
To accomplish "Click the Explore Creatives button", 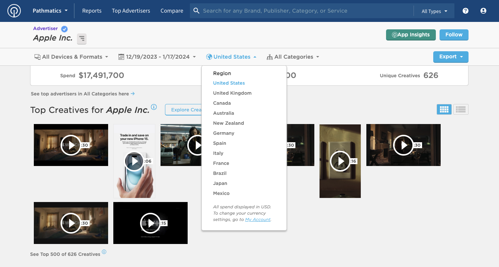I will (x=184, y=110).
